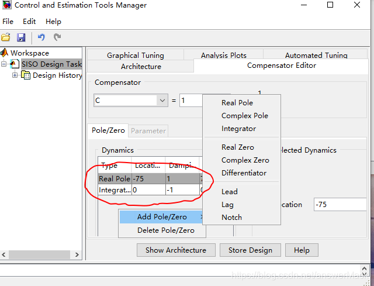Choose Real Pole from the submenu
Screen dimensions: 374x286
[x=241, y=103]
